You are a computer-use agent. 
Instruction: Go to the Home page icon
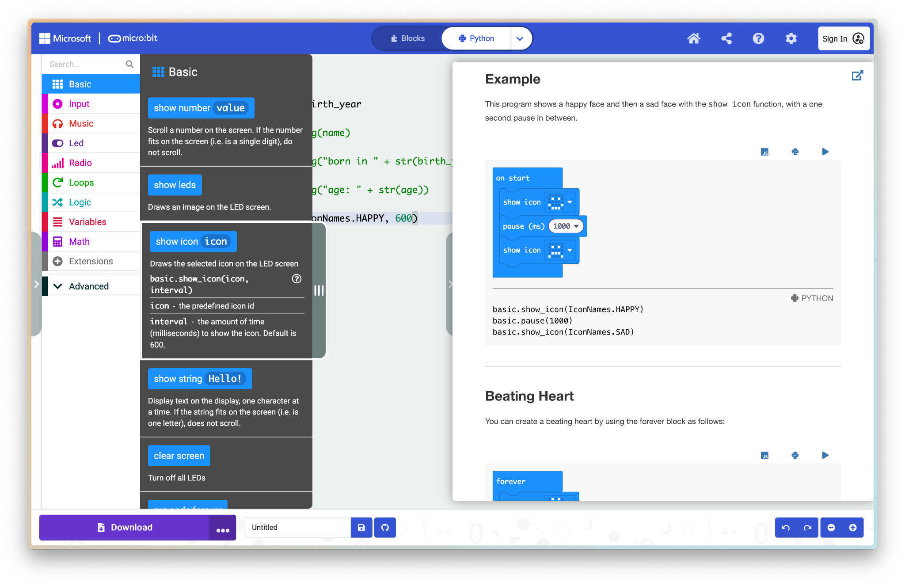(693, 38)
